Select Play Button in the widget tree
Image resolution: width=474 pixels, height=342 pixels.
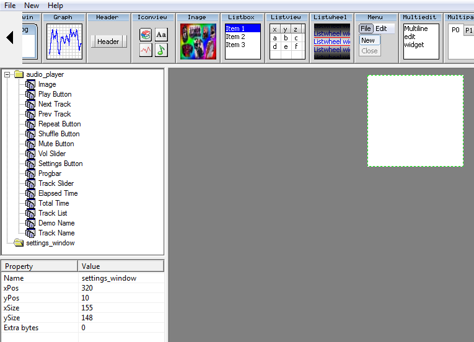(x=55, y=94)
